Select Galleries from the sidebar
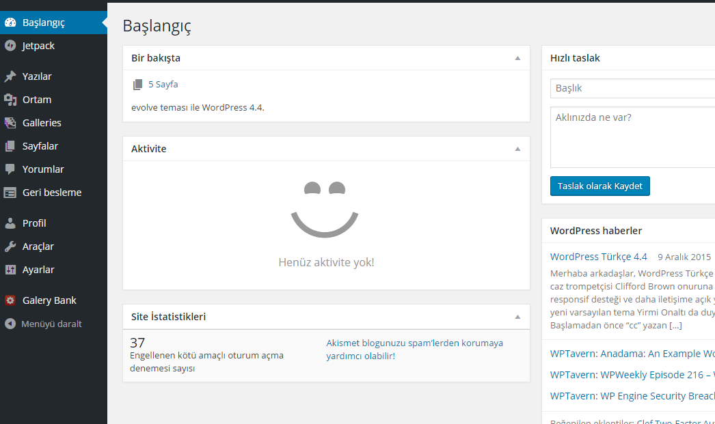The width and height of the screenshot is (715, 424). click(53, 122)
